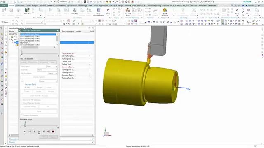Play the tool path animation forward
Viewport: 264px width, 148px height.
tap(39, 132)
